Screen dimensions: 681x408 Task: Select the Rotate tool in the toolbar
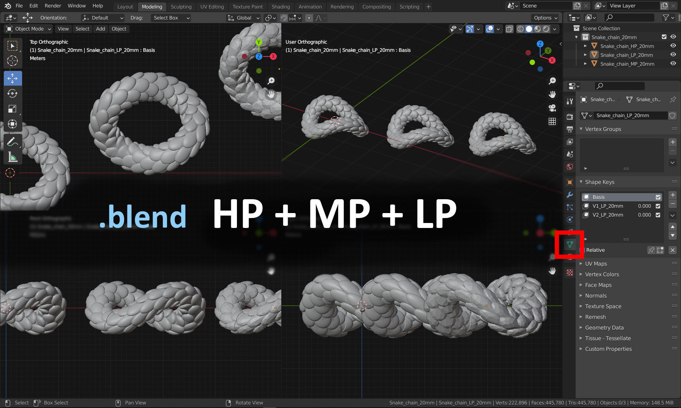[13, 94]
